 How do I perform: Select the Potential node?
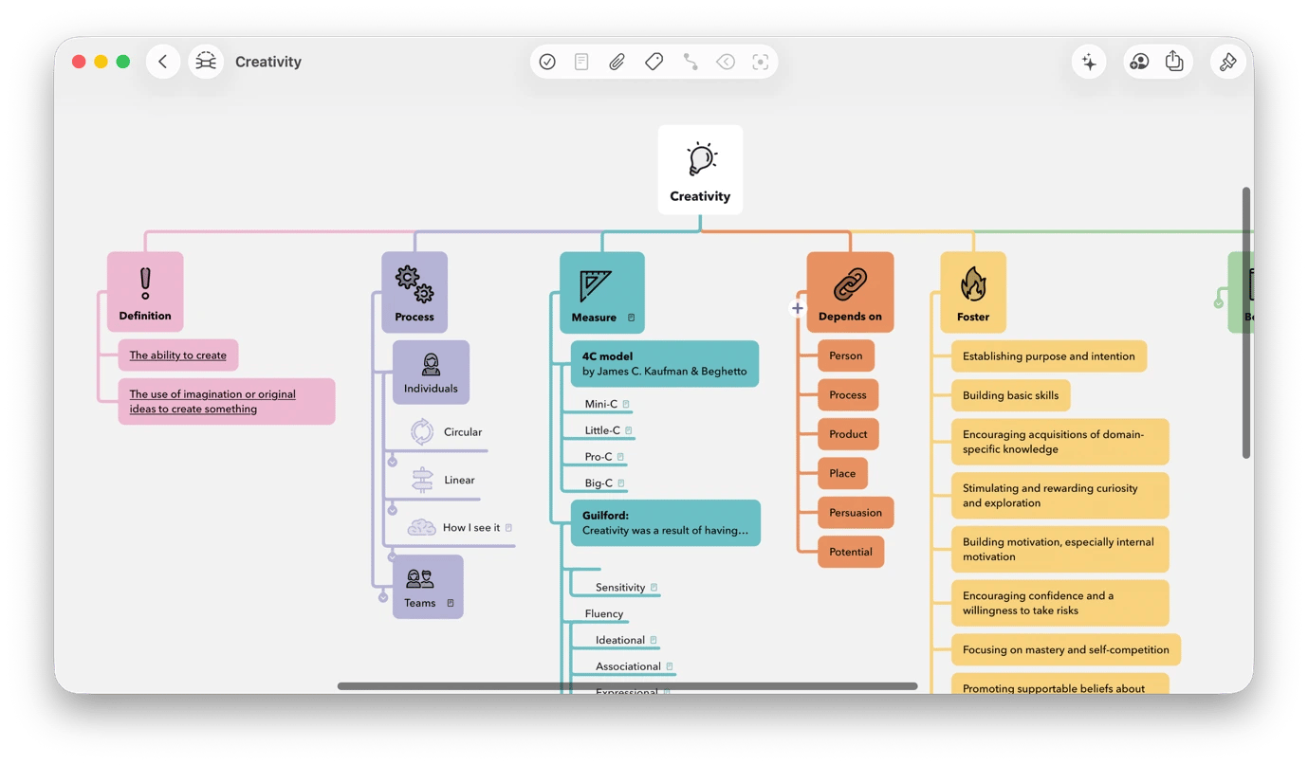pyautogui.click(x=851, y=552)
